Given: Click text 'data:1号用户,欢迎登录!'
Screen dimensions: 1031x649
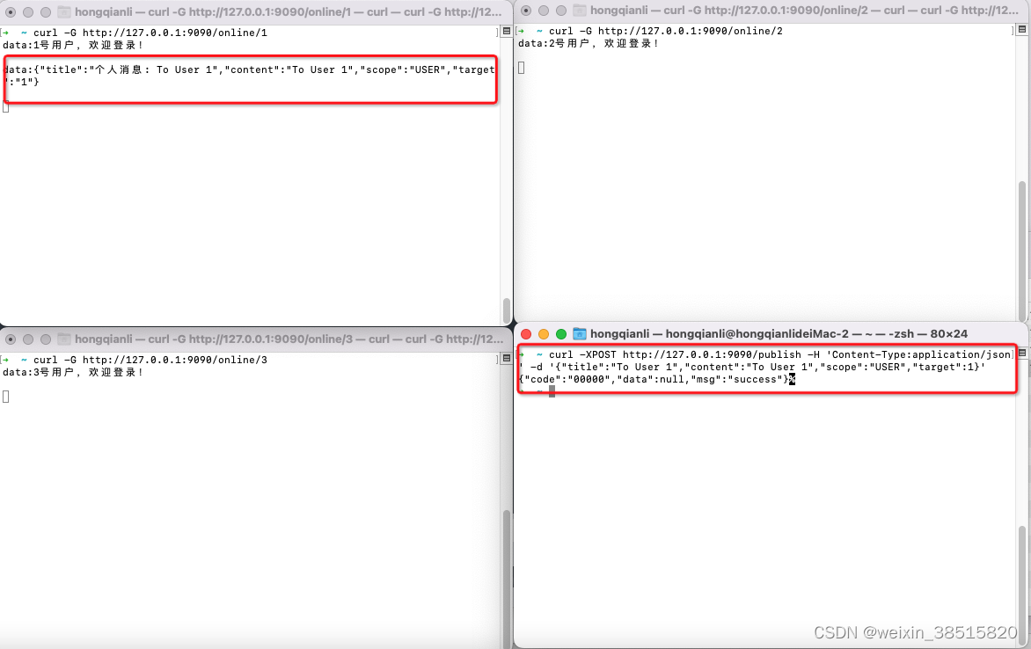Looking at the screenshot, I should coord(73,45).
